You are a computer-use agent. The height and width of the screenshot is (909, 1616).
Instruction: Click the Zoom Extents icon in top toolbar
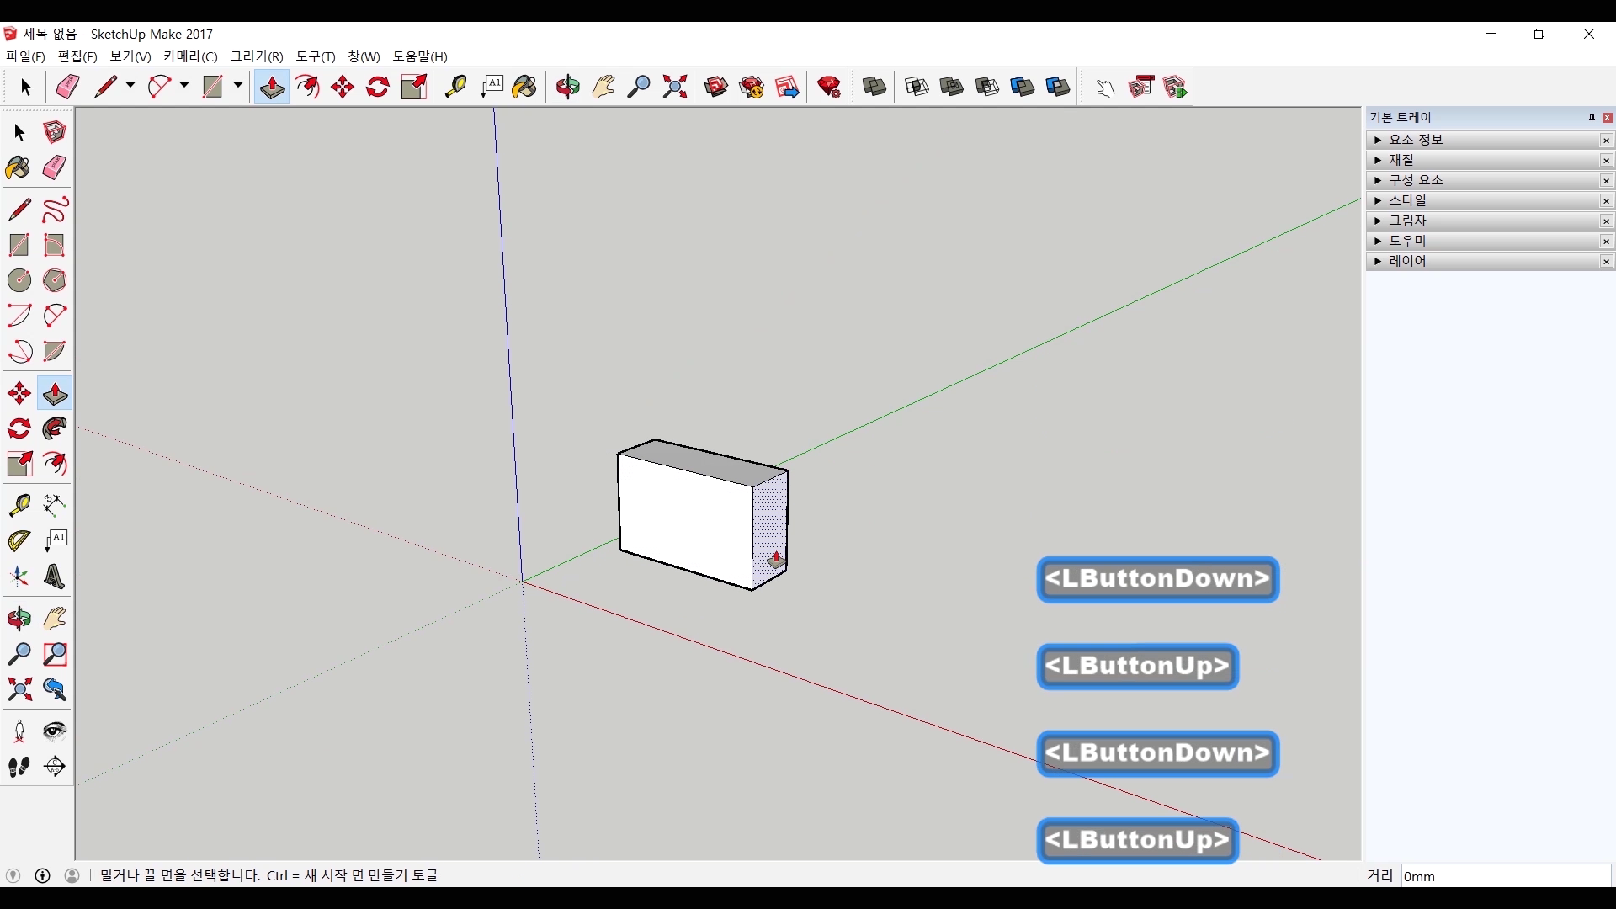pos(675,87)
